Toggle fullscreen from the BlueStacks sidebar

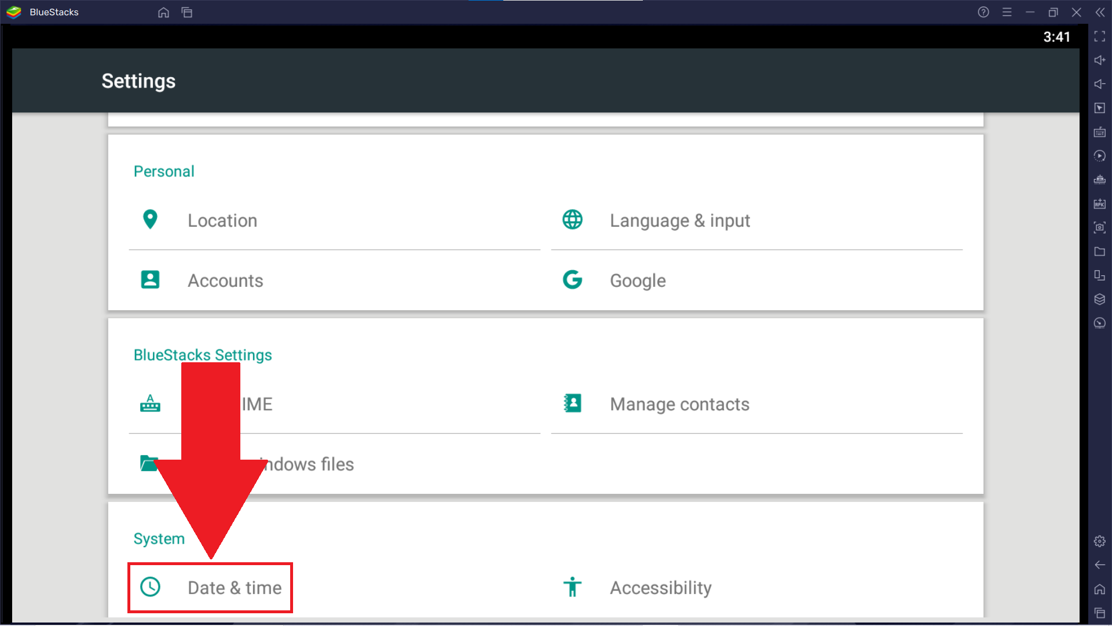(1100, 37)
